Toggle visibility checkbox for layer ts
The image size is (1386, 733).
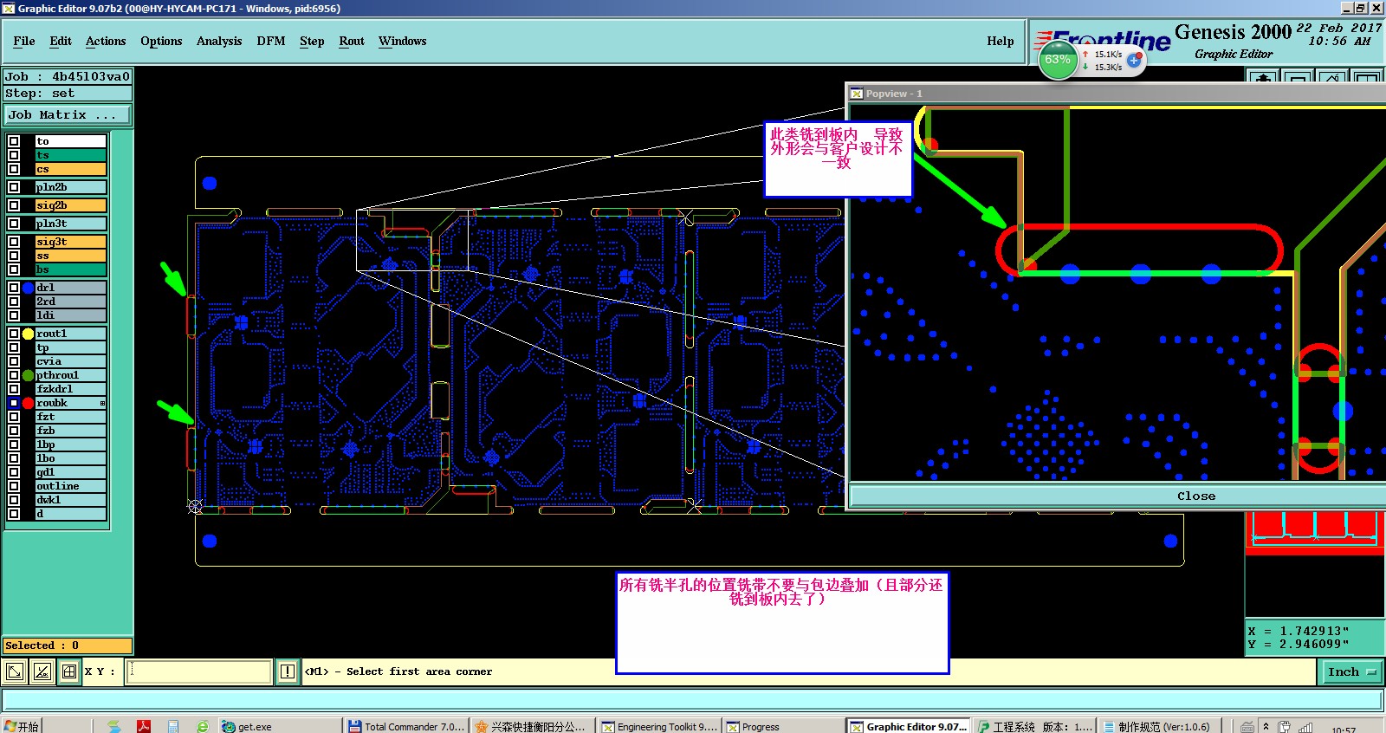pyautogui.click(x=14, y=155)
